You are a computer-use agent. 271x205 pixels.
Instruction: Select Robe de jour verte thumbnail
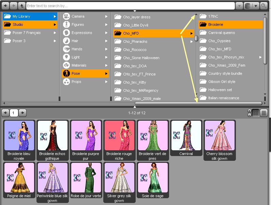point(86,180)
